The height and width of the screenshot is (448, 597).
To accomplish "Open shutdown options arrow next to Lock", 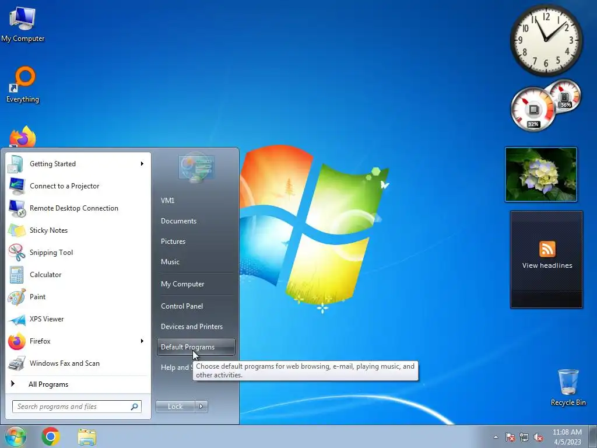I will coord(201,407).
